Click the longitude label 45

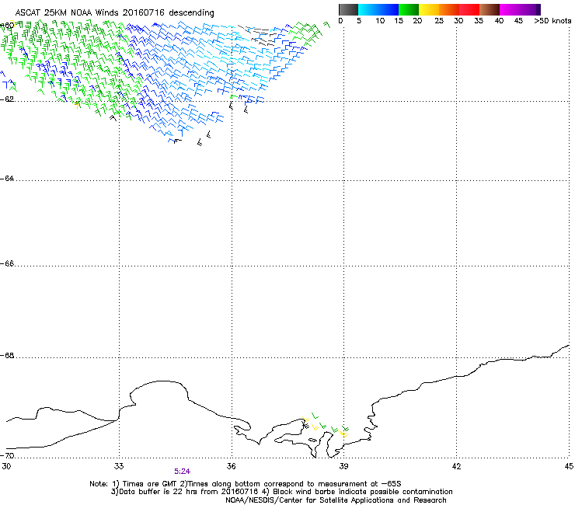pyautogui.click(x=569, y=466)
